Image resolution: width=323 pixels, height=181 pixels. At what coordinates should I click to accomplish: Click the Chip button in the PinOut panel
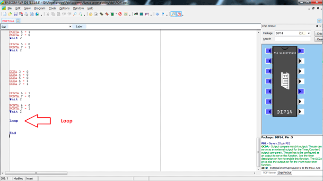[319, 33]
